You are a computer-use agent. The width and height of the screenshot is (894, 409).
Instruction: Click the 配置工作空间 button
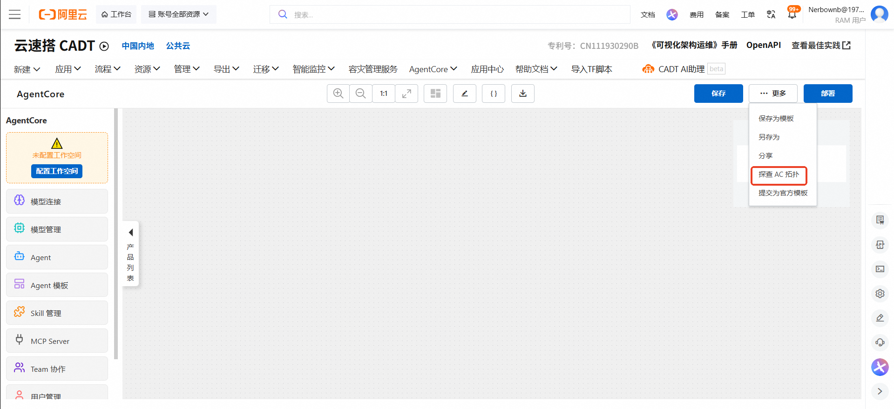point(57,171)
